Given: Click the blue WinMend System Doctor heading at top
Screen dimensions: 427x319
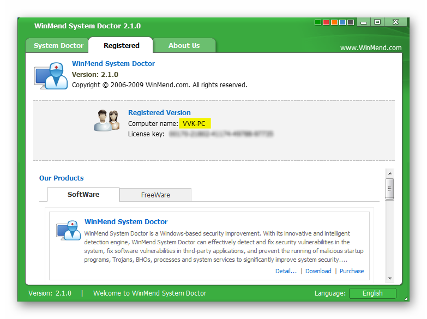Looking at the screenshot, I should point(113,63).
